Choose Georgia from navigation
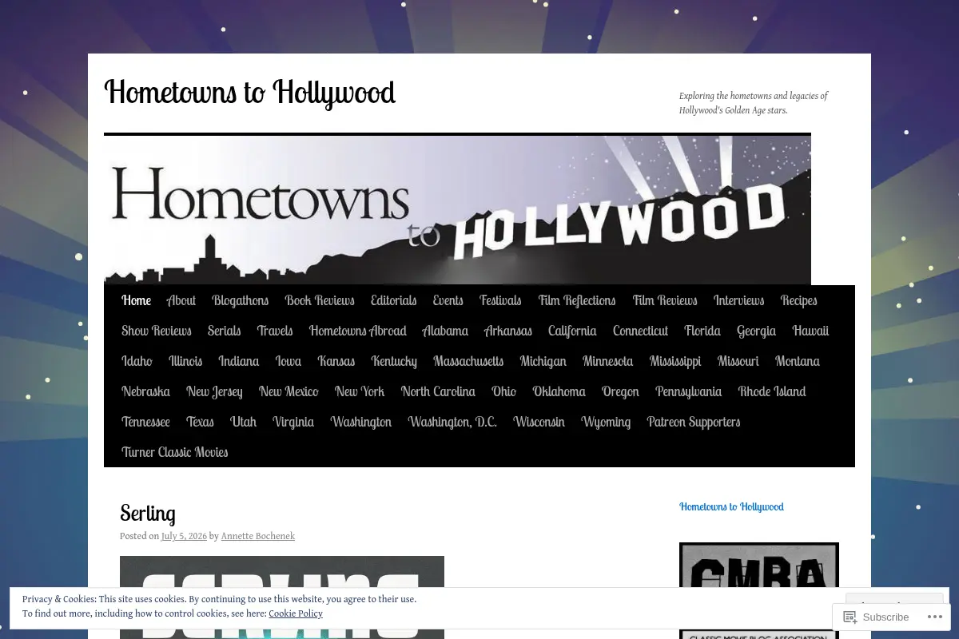959x639 pixels. pyautogui.click(x=757, y=331)
